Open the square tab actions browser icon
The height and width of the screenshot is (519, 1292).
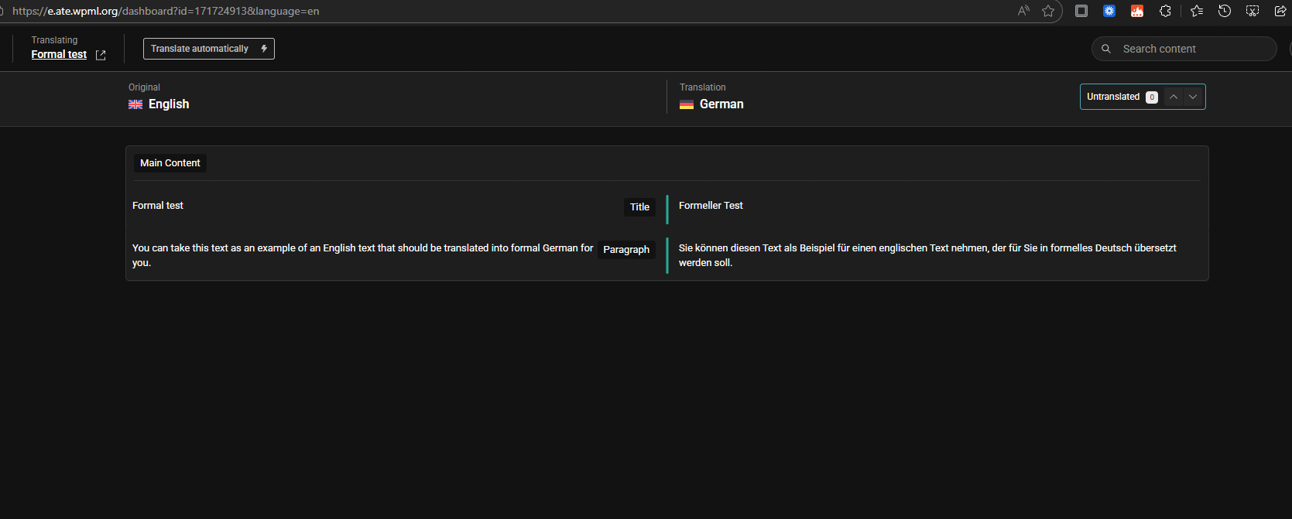[x=1081, y=11]
